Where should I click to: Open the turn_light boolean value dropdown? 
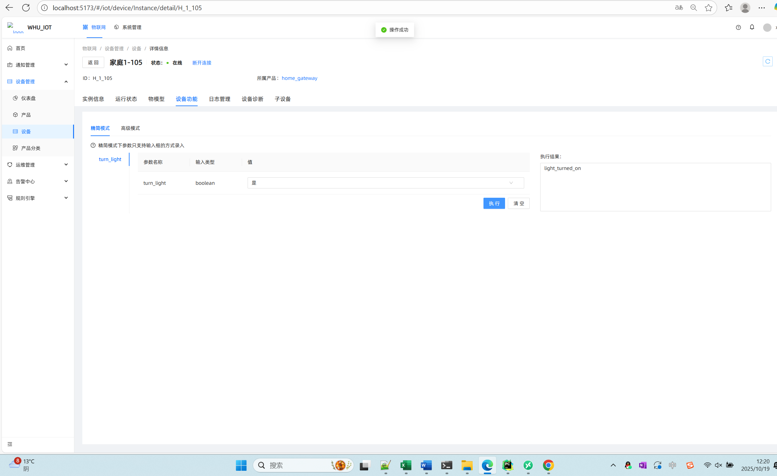click(x=385, y=183)
